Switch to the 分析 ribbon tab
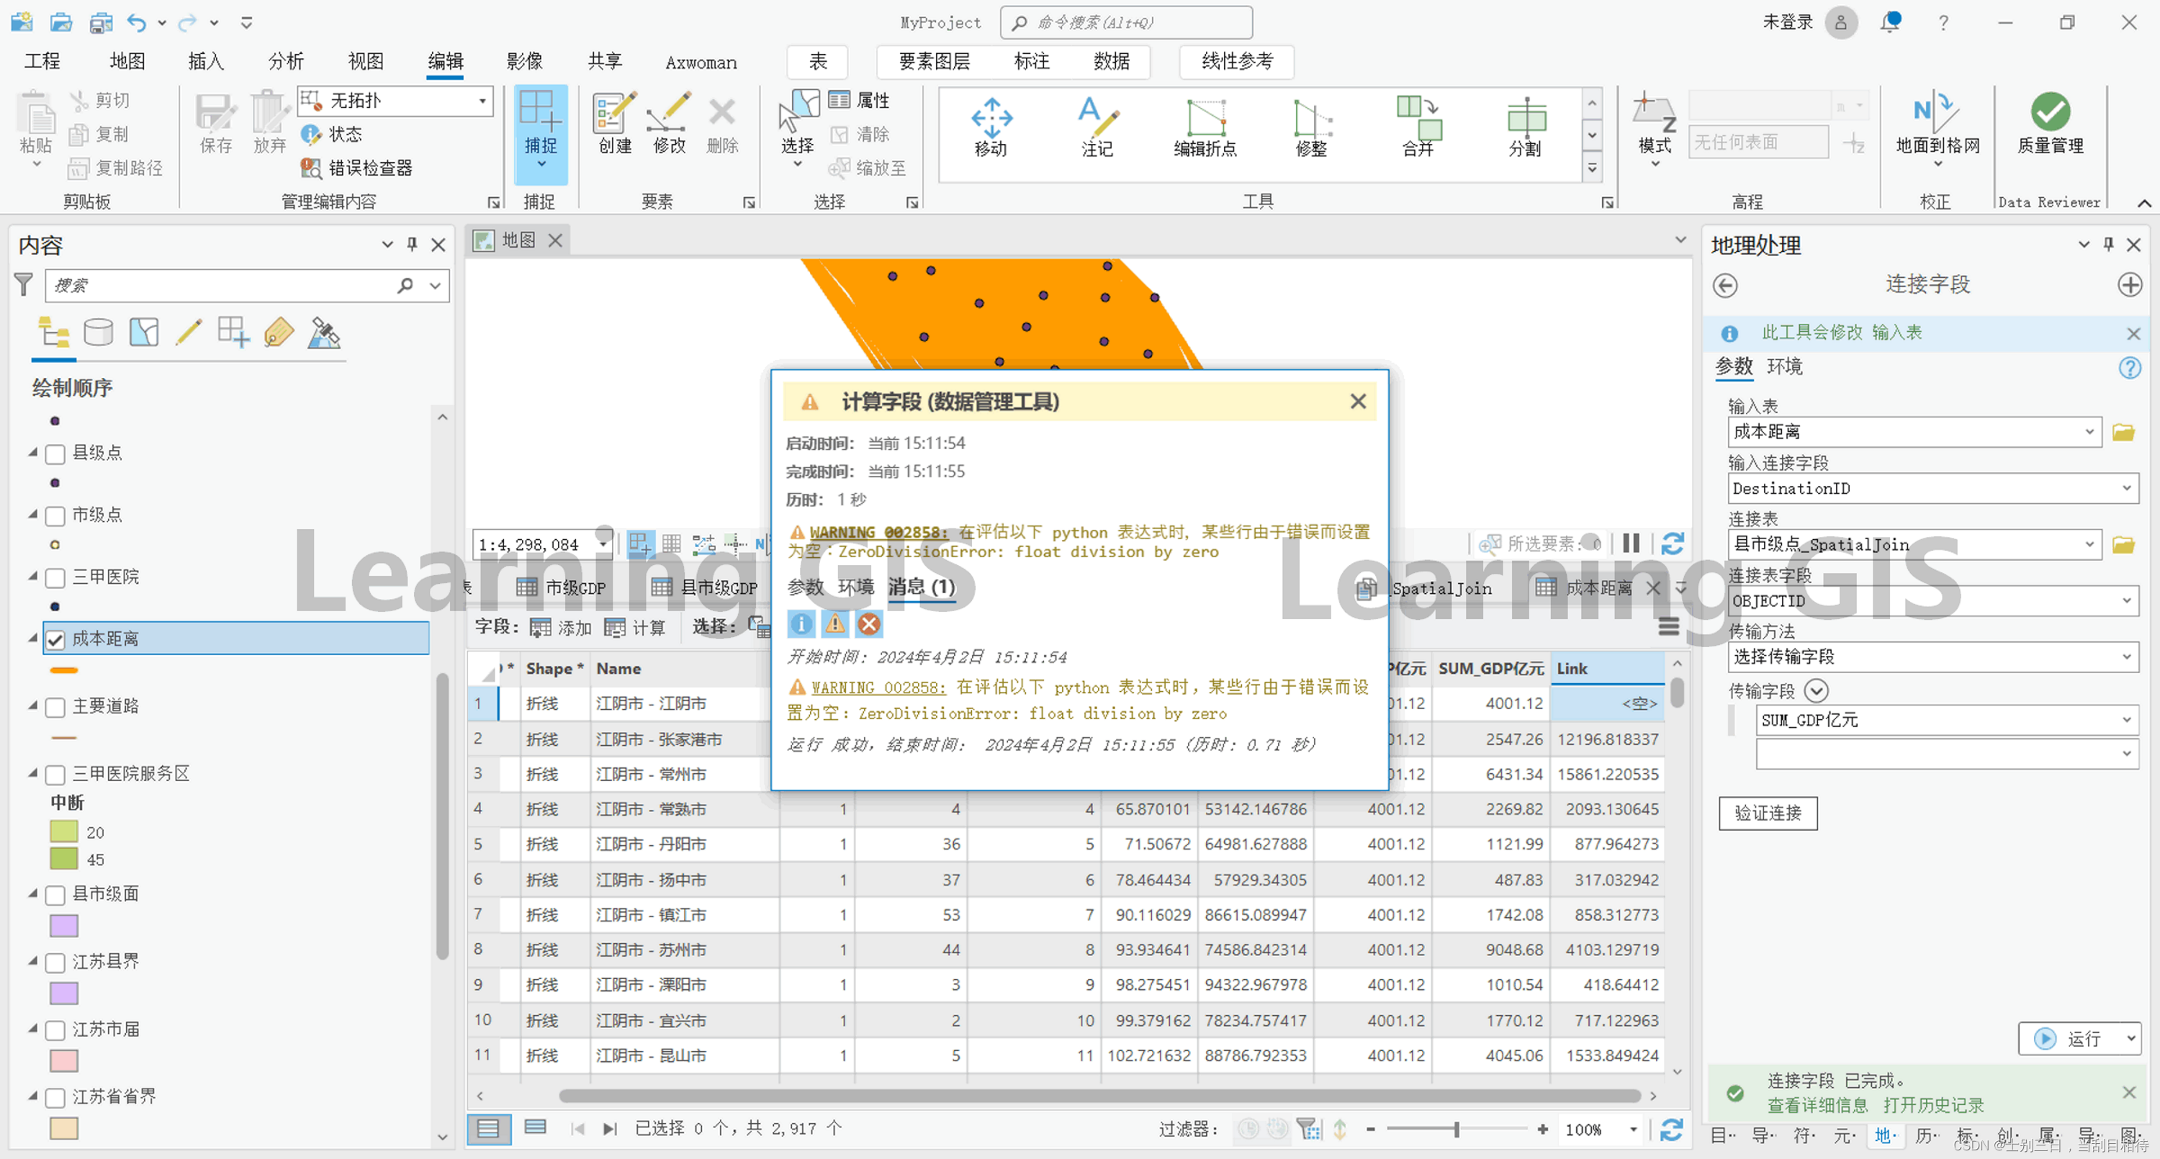 click(x=285, y=61)
